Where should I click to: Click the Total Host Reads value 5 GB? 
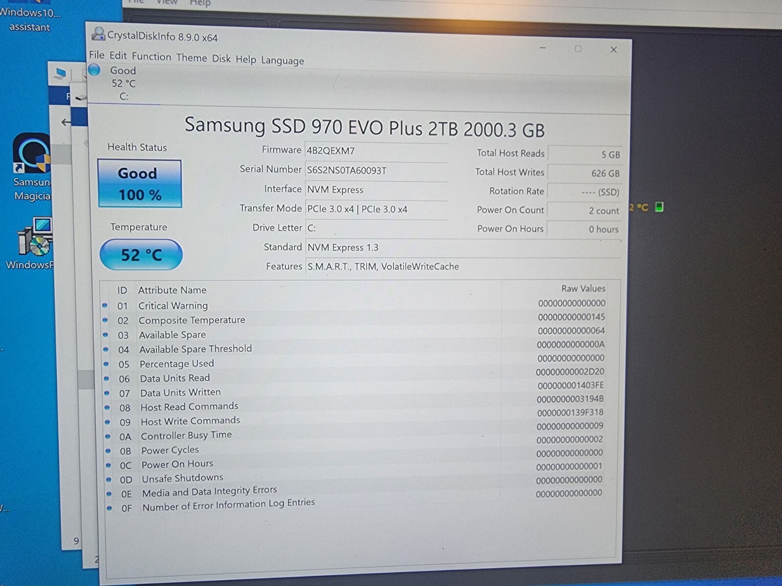[x=585, y=154]
